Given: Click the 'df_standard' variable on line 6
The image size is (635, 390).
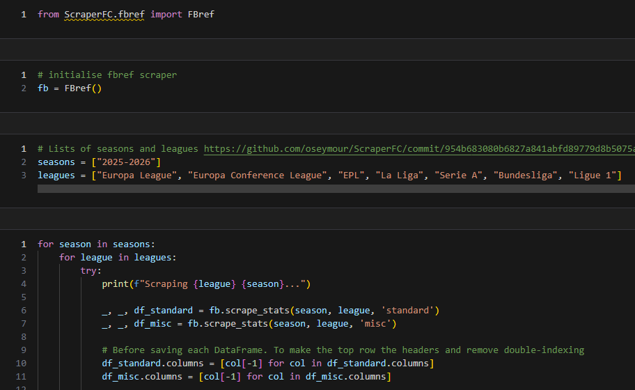Looking at the screenshot, I should 163,310.
